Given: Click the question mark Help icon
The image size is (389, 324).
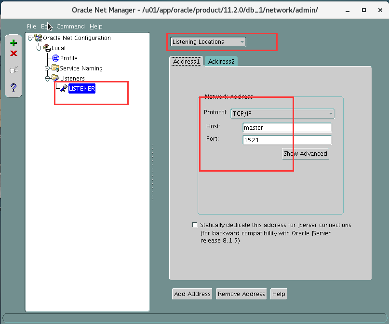Looking at the screenshot, I should (x=13, y=87).
